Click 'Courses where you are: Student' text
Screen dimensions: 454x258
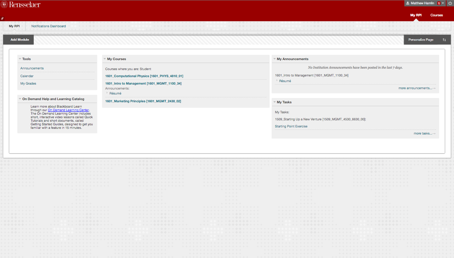[x=128, y=69]
